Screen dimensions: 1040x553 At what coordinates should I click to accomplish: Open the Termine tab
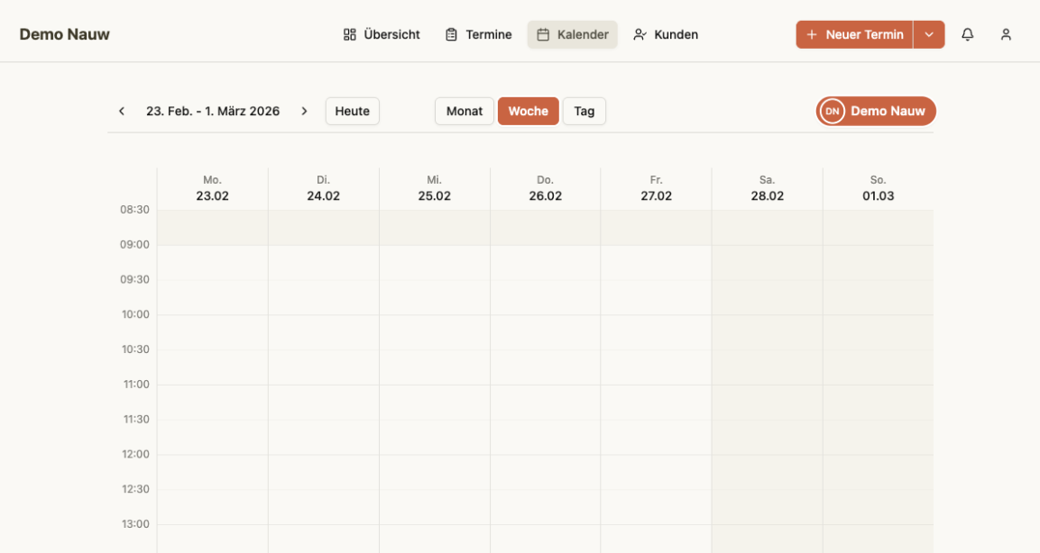pos(478,34)
